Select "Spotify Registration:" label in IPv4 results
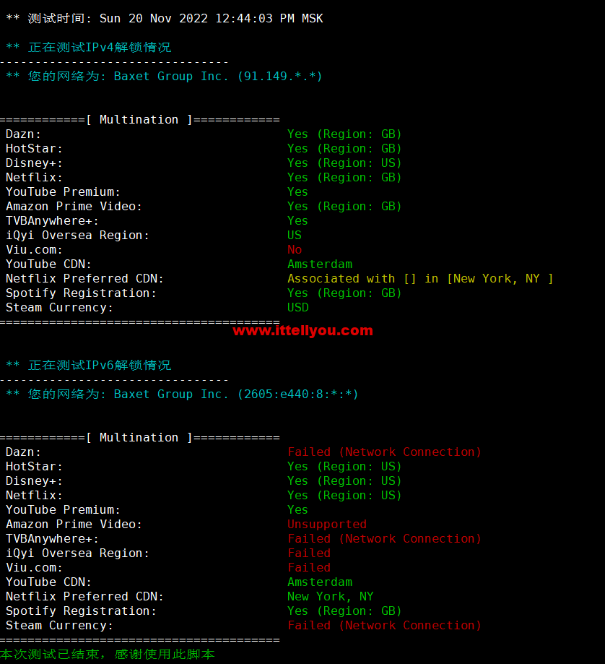 (81, 293)
